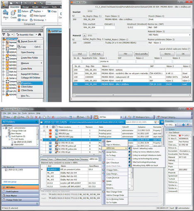
Task: Choose CSlink Dávka from the context menu
Action: [27, 90]
